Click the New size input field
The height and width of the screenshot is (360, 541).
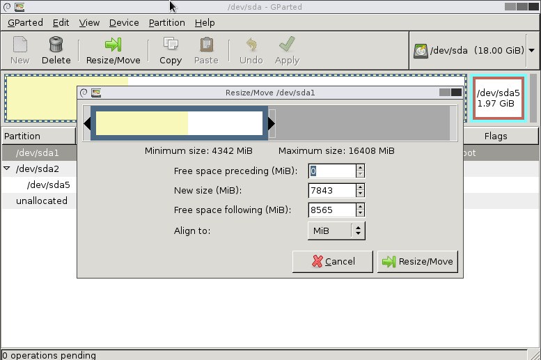(332, 191)
